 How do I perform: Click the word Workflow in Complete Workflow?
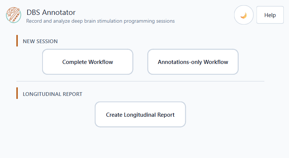(x=101, y=62)
